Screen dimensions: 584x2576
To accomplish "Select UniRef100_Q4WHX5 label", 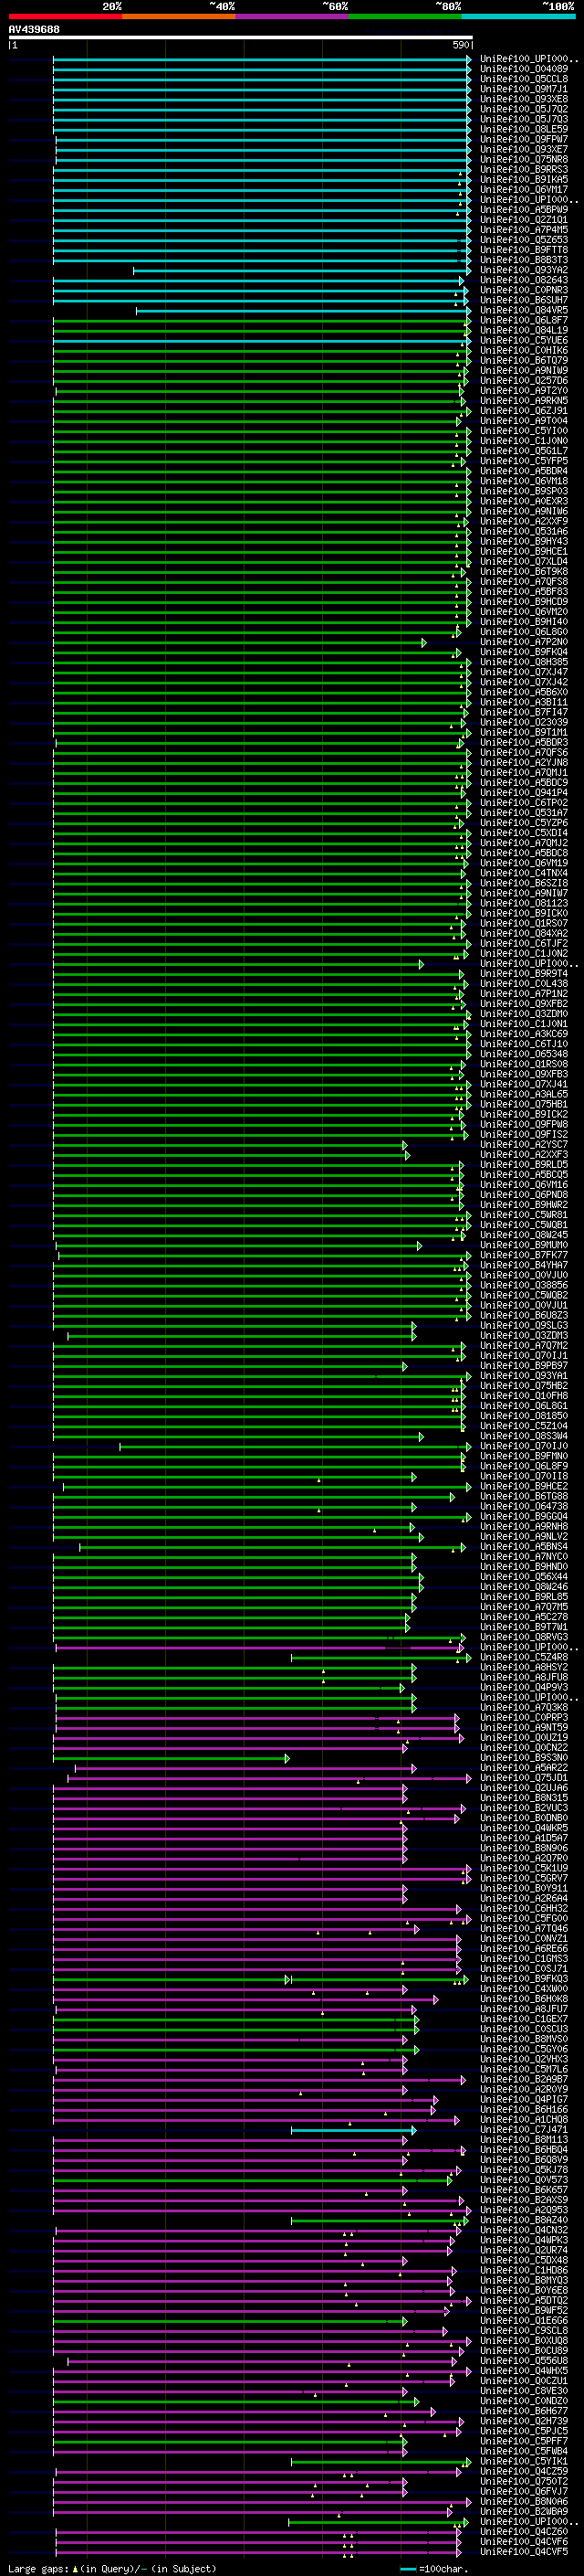I will [524, 2371].
